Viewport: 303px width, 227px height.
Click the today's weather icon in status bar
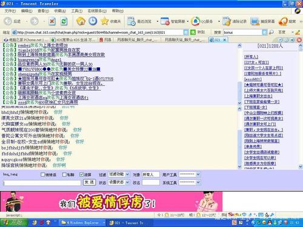(167, 215)
